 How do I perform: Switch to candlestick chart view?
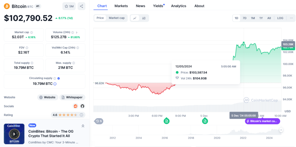click(x=144, y=18)
